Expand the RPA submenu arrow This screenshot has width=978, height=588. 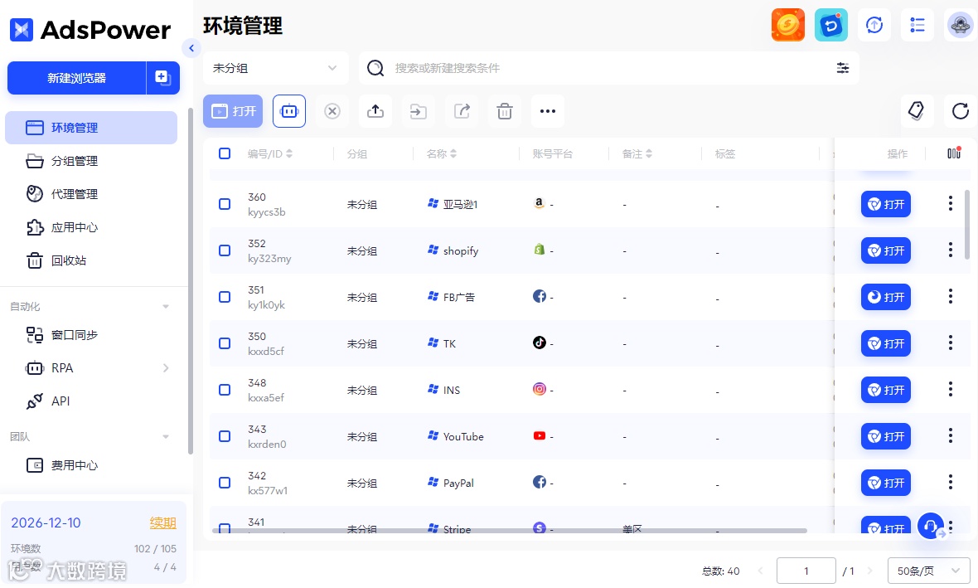tap(166, 368)
